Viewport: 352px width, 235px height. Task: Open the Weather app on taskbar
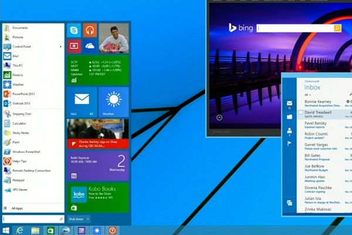pos(97,230)
